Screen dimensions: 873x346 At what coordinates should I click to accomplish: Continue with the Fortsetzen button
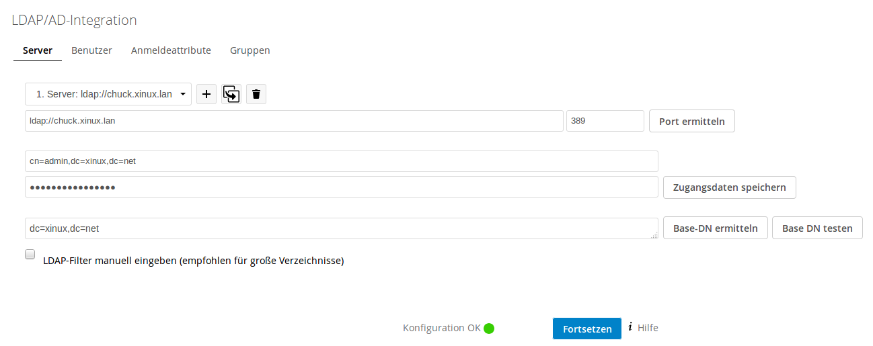(587, 329)
